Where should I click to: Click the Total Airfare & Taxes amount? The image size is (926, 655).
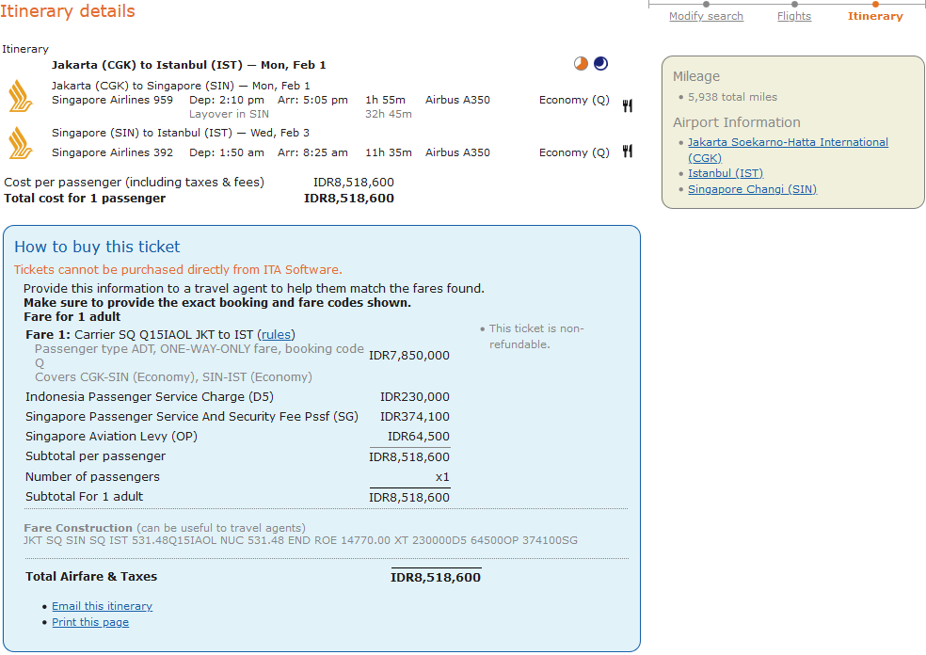click(436, 578)
